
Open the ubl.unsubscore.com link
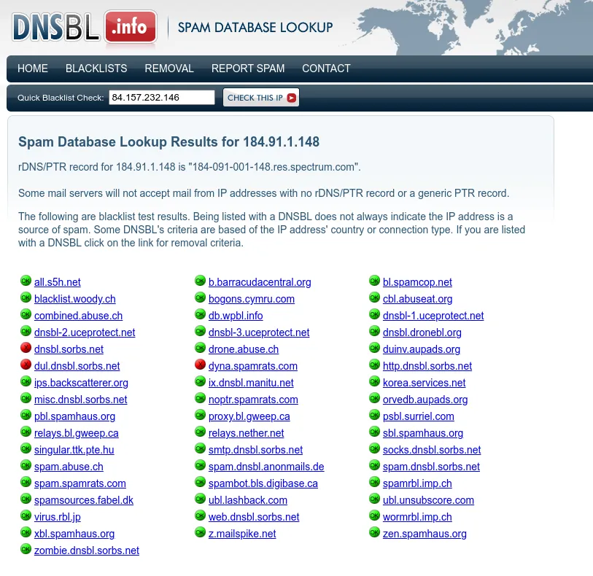tap(428, 500)
